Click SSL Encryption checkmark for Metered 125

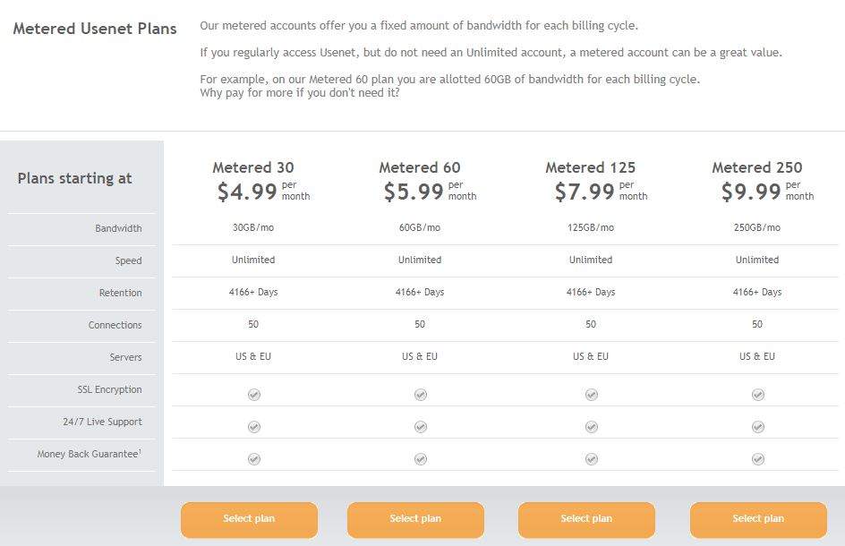592,395
